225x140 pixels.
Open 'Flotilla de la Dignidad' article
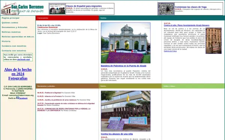point(53,93)
